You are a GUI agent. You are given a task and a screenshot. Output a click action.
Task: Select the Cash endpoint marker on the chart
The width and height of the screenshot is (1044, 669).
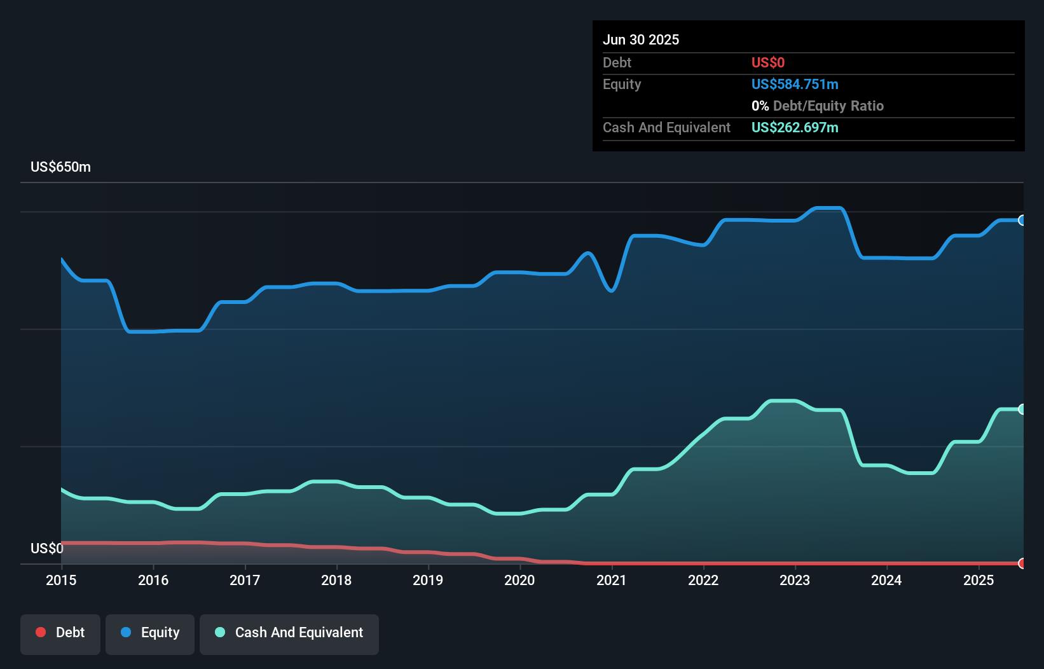(1022, 408)
